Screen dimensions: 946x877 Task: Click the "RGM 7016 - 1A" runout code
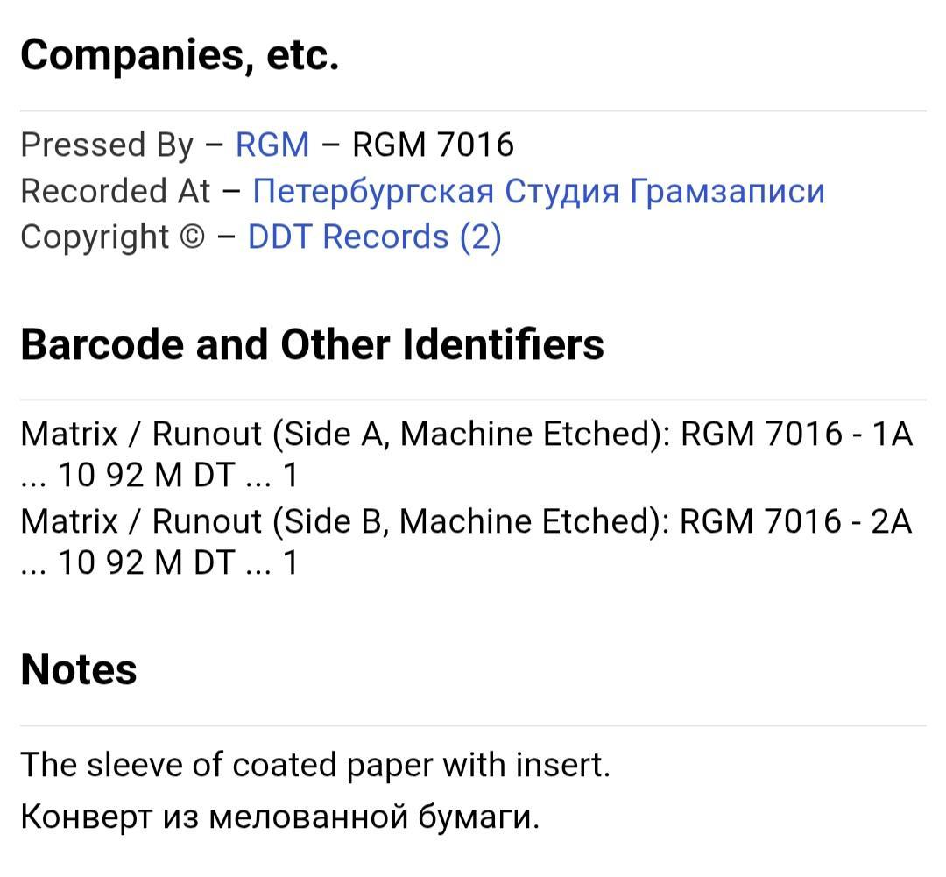(796, 434)
